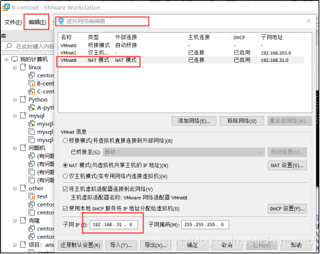Open the 已桥接至 dropdown showing 自动

(x=184, y=152)
